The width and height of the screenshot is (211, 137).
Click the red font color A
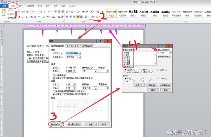pyautogui.click(x=53, y=17)
